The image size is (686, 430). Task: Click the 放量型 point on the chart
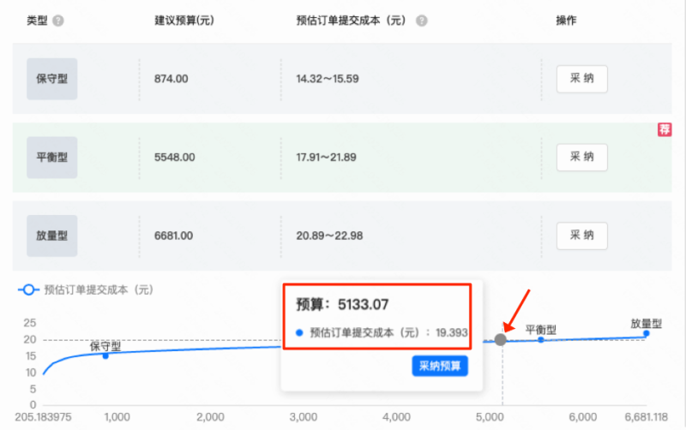pyautogui.click(x=647, y=333)
